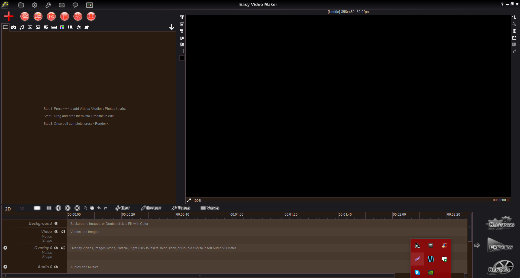Switch timeline to 3D mode
Image resolution: width=520 pixels, height=278 pixels.
22,209
